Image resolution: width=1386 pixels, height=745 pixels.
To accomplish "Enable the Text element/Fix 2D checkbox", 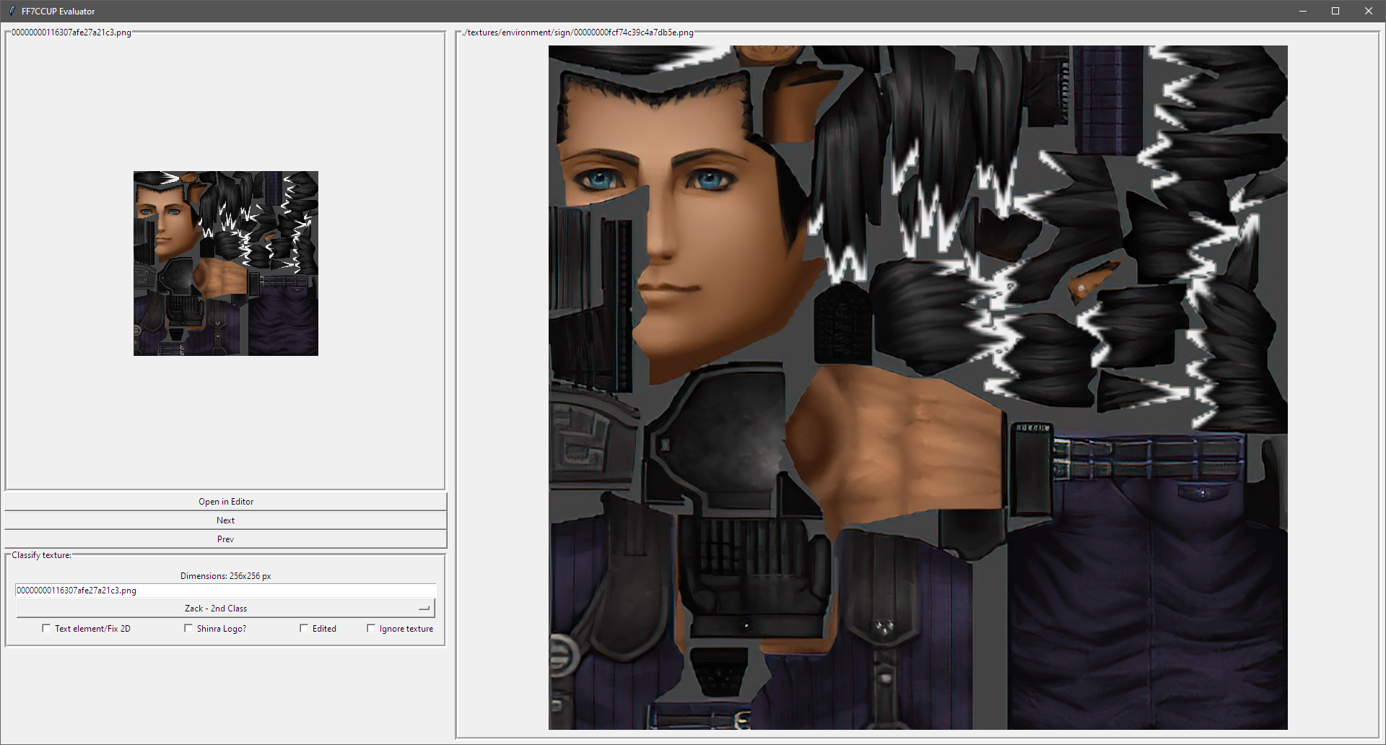I will click(46, 629).
